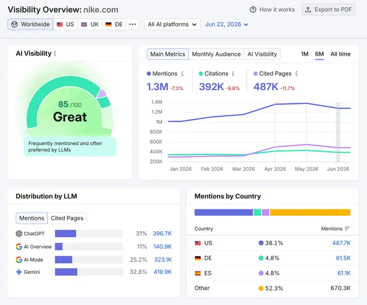Switch to Monthly Audience tab

(216, 54)
